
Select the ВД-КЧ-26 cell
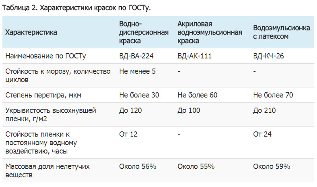click(x=268, y=56)
